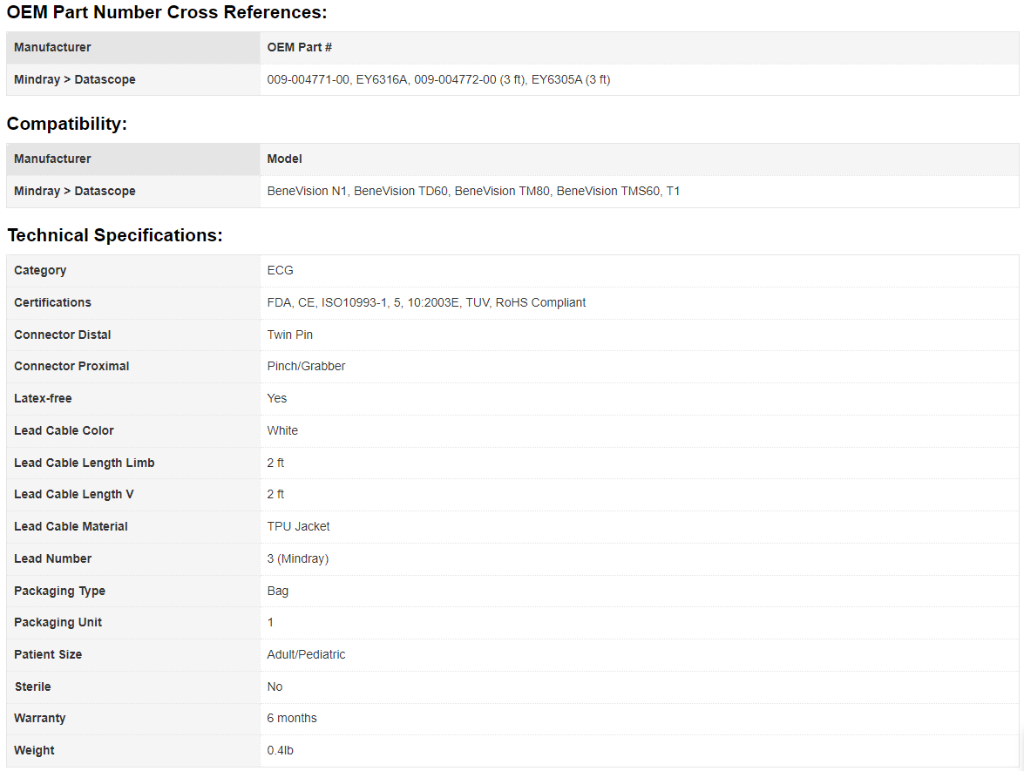
Task: Open the Pinch/Grabber connector link
Action: (x=306, y=366)
